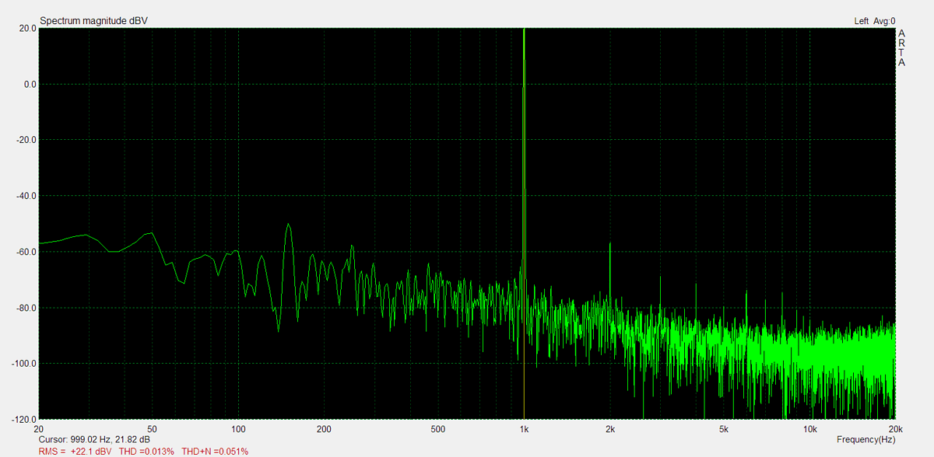This screenshot has width=934, height=457.
Task: Click the red RMS +22.1 dBV readout
Action: pyautogui.click(x=75, y=451)
